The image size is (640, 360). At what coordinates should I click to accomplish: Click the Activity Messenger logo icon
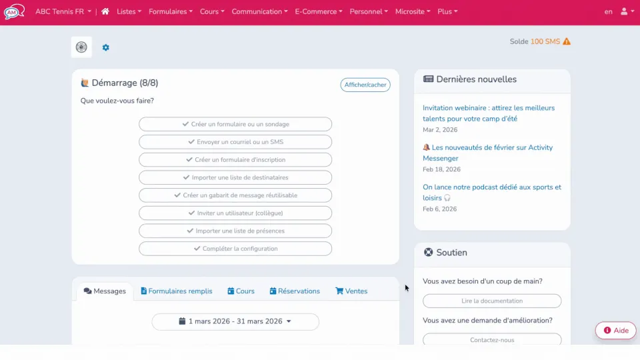point(14,11)
